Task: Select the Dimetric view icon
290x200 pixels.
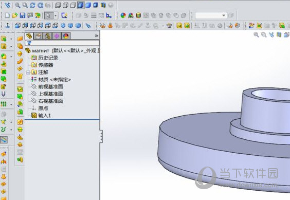Action: pyautogui.click(x=78, y=26)
